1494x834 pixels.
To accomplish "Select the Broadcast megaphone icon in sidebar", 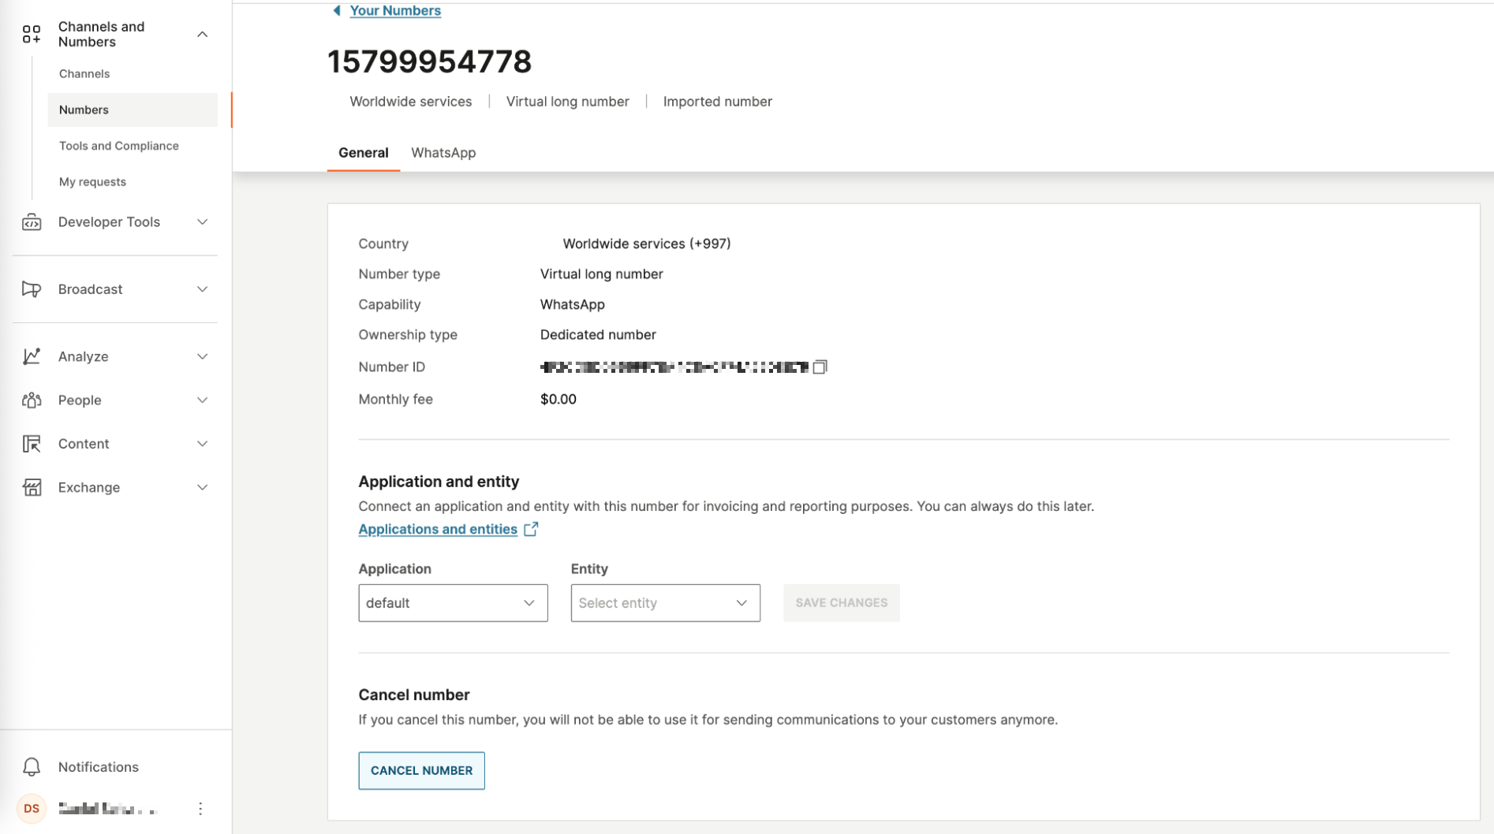I will pyautogui.click(x=32, y=289).
